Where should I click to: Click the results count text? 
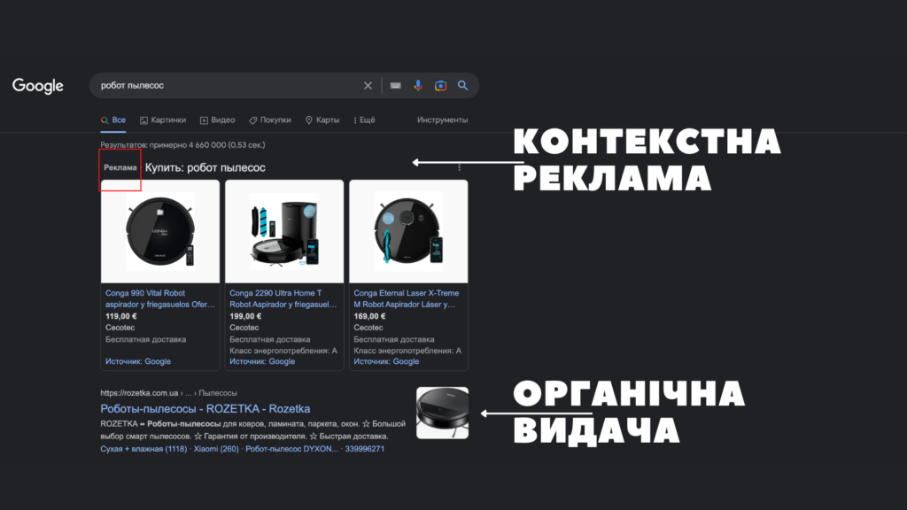pyautogui.click(x=182, y=145)
